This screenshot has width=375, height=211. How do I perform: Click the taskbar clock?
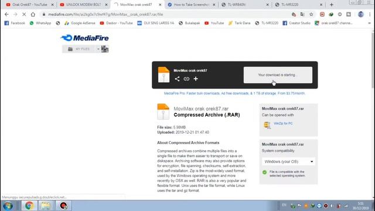tap(360, 206)
